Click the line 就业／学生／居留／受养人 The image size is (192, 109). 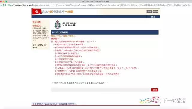(63, 36)
